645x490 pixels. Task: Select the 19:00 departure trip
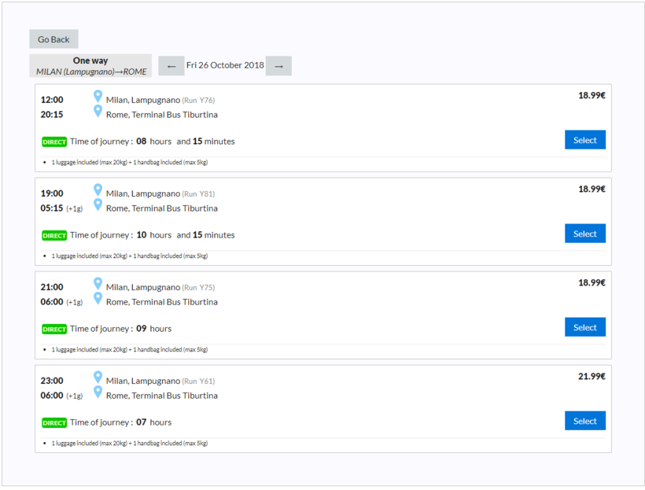pyautogui.click(x=584, y=234)
